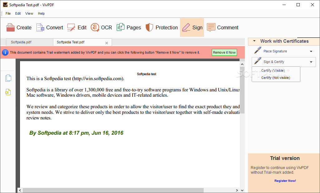Open the Create tool
Screen dimensions: 320x193
click(x=19, y=27)
